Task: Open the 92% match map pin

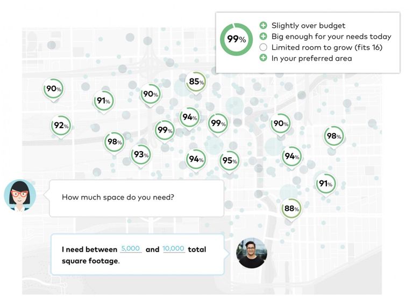Action: point(61,126)
